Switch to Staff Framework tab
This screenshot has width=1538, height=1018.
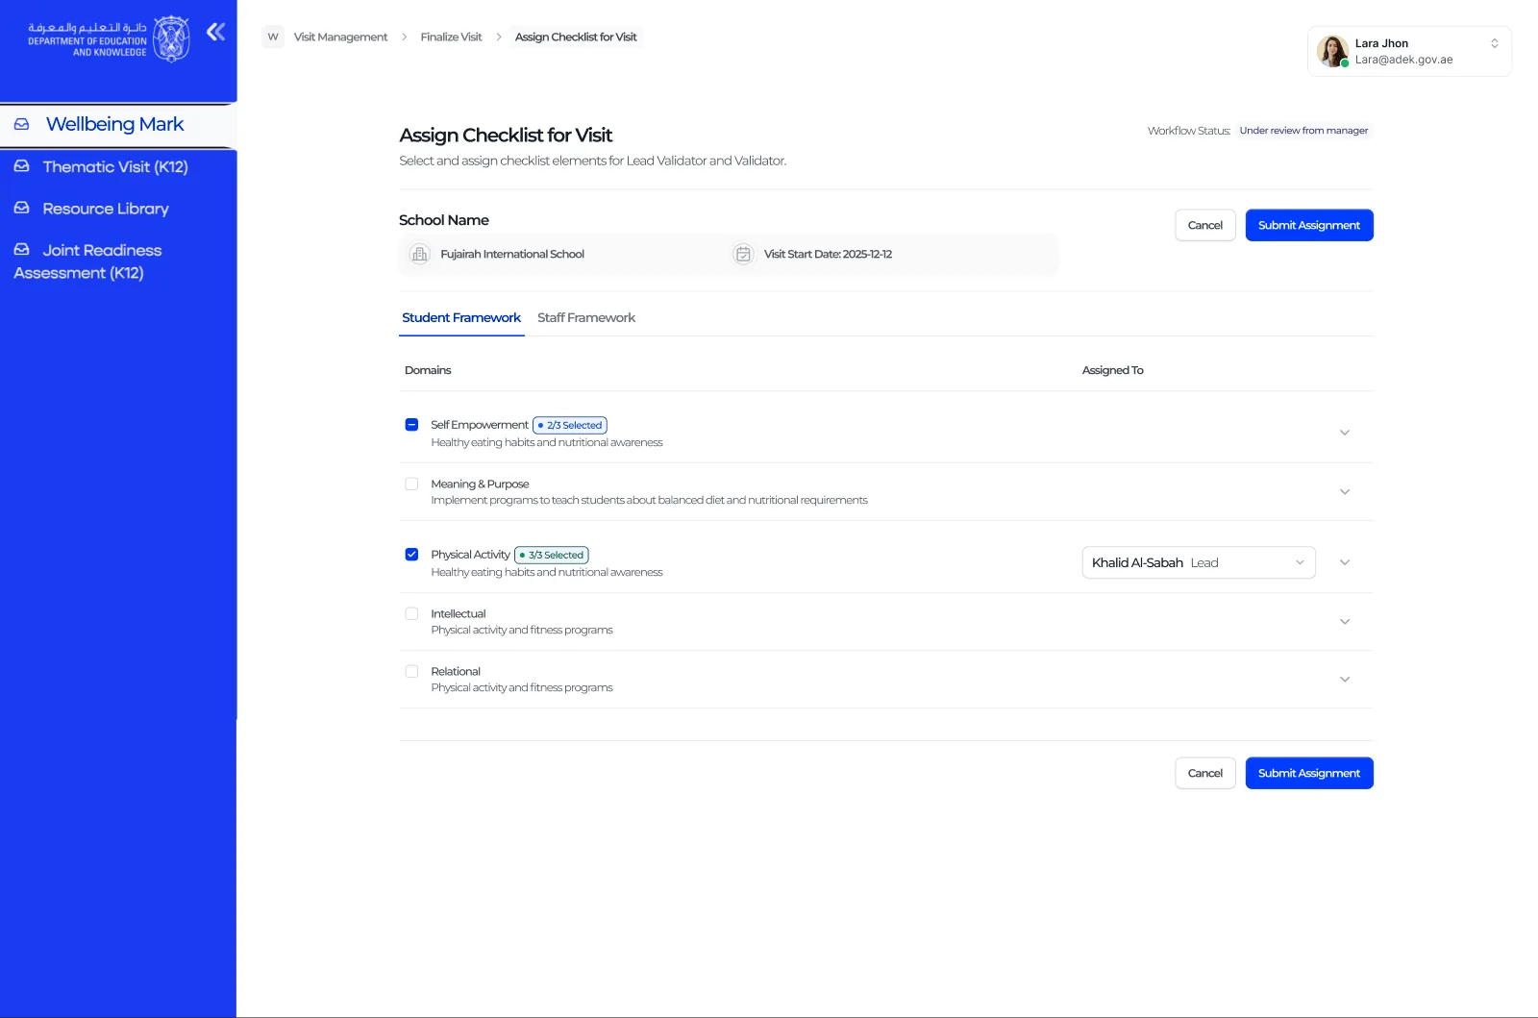pos(586,317)
